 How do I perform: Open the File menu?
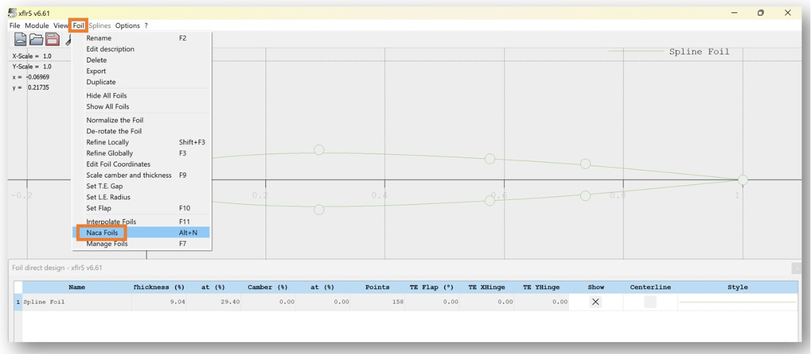(15, 25)
